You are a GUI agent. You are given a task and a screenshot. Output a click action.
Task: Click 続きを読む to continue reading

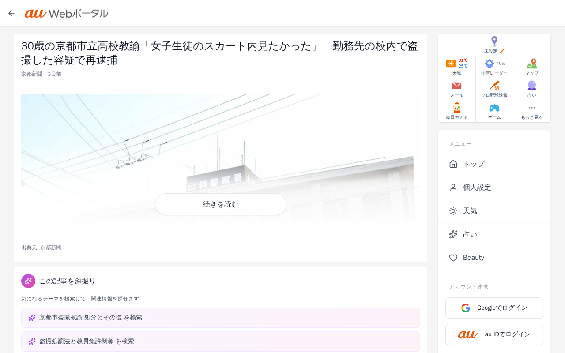221,204
